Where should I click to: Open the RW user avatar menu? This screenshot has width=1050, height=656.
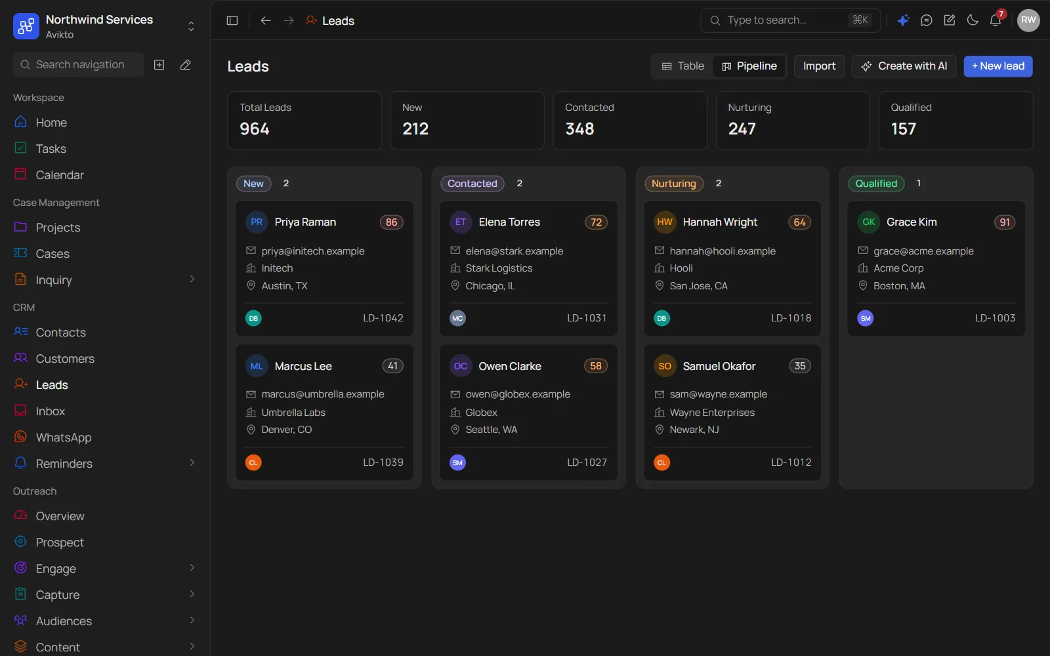click(1028, 20)
